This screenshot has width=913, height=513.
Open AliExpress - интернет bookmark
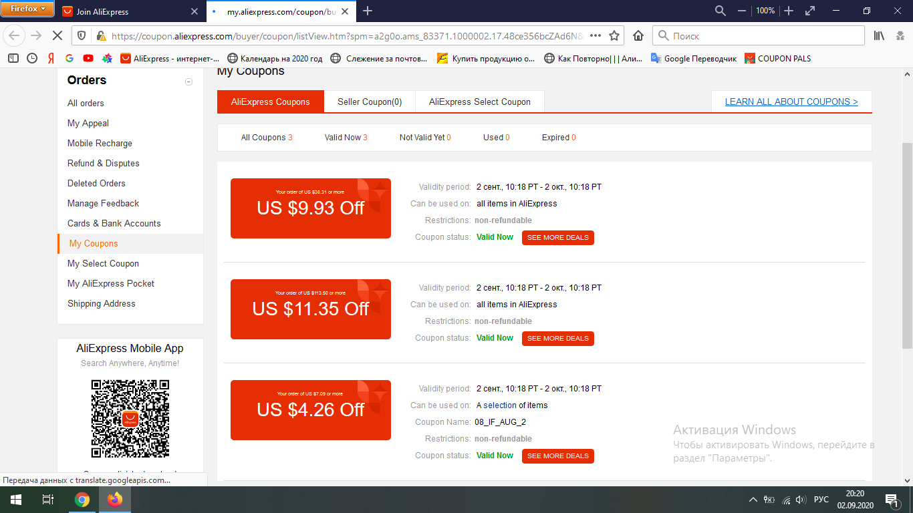point(170,58)
